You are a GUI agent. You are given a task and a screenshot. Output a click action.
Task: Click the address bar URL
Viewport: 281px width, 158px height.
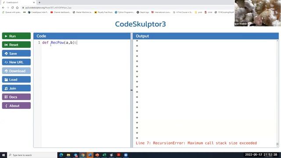(x=48, y=8)
